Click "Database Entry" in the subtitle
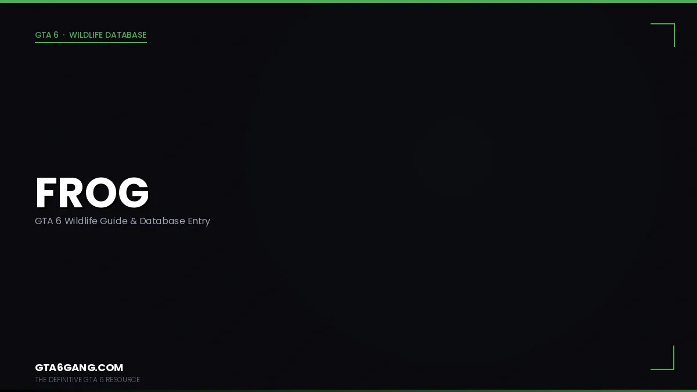The image size is (697, 392). 175,221
